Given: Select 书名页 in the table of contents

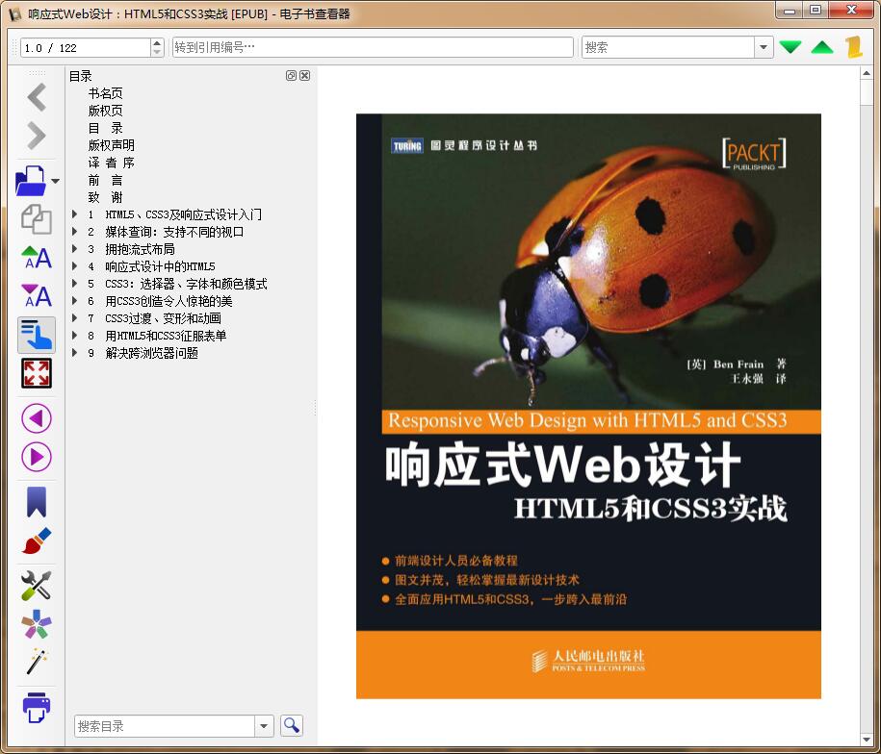Looking at the screenshot, I should (x=105, y=93).
